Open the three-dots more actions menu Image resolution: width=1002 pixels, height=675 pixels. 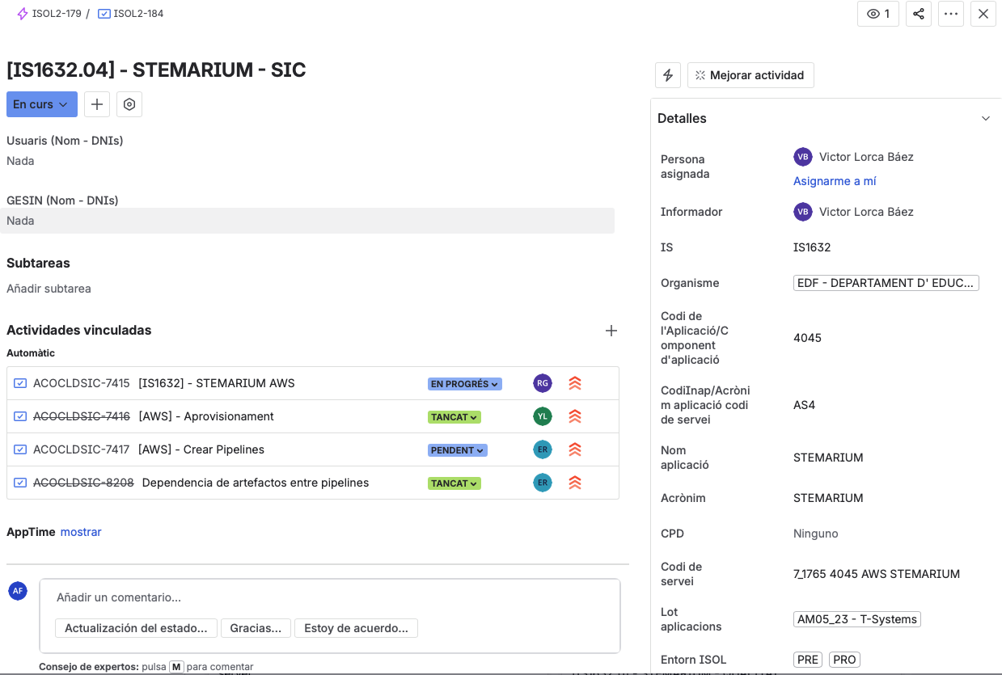point(951,14)
